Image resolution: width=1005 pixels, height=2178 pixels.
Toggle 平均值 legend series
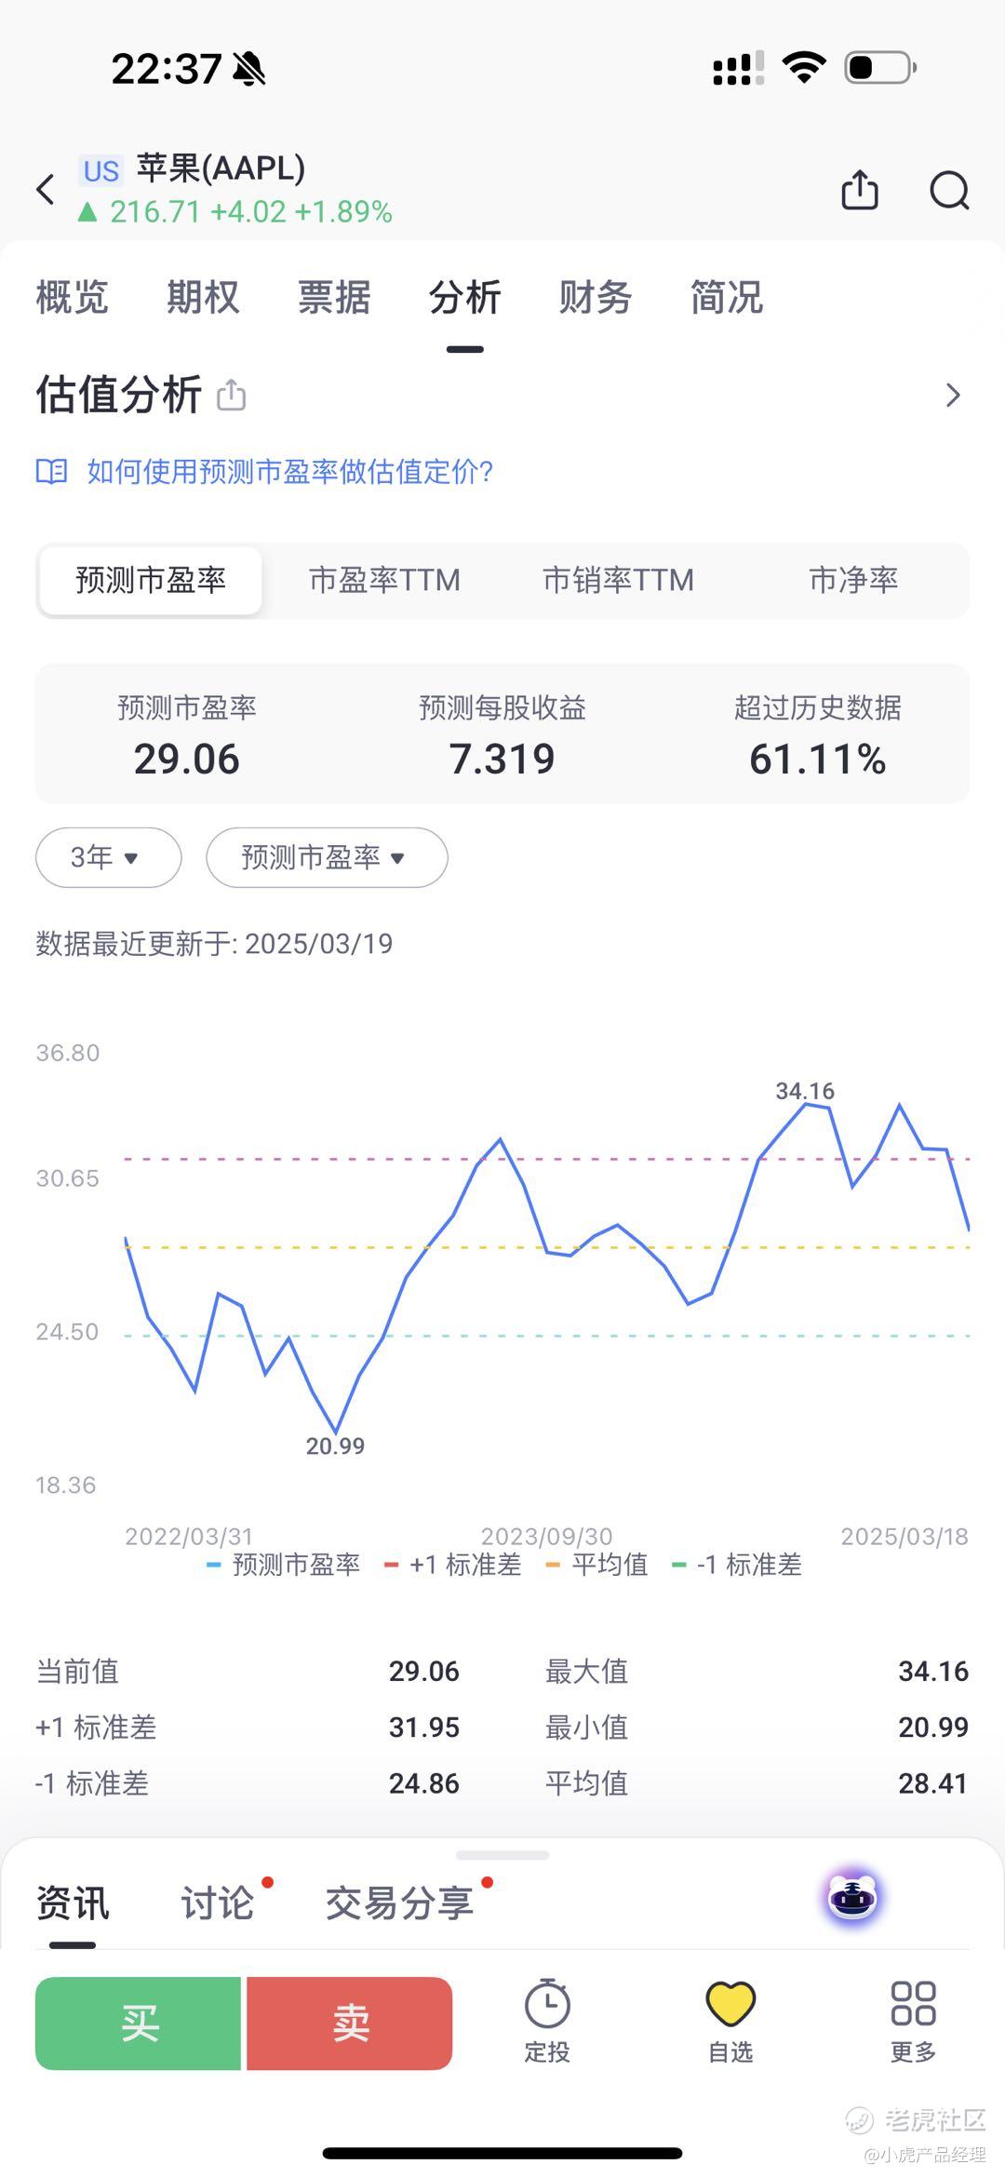tap(596, 1565)
